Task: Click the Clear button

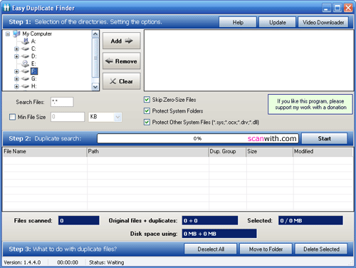Action: pos(122,81)
